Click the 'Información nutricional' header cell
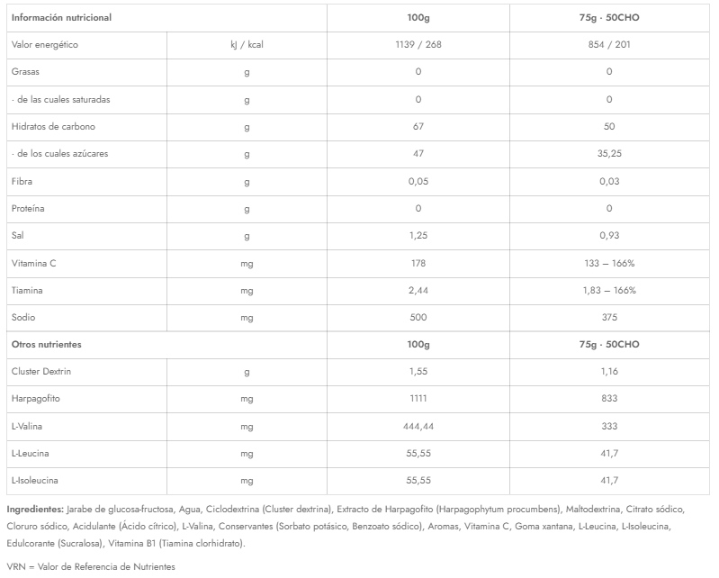Viewport: 719px width, 578px height. 61,18
